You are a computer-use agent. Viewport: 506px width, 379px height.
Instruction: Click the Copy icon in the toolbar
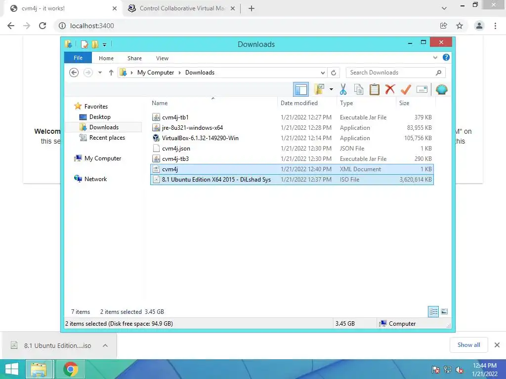click(359, 89)
